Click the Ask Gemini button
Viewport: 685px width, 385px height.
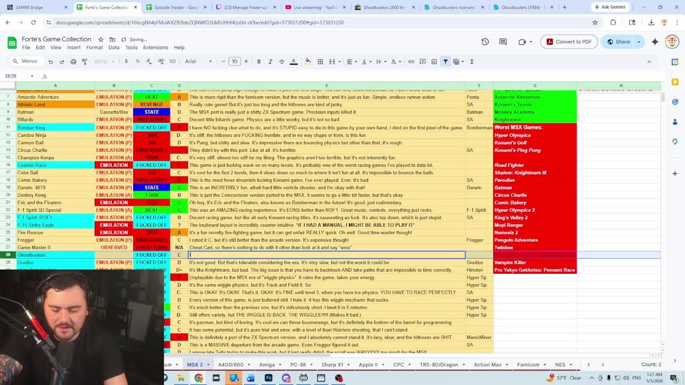(609, 7)
